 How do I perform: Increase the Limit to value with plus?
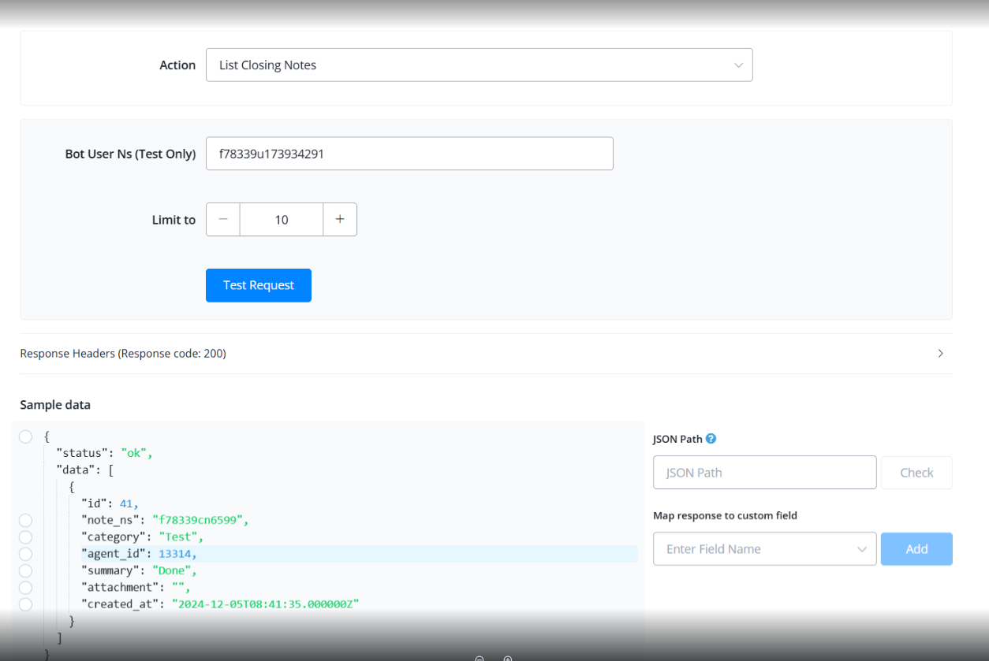(340, 220)
